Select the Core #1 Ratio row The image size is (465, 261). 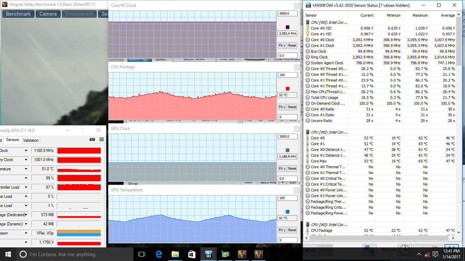point(380,115)
